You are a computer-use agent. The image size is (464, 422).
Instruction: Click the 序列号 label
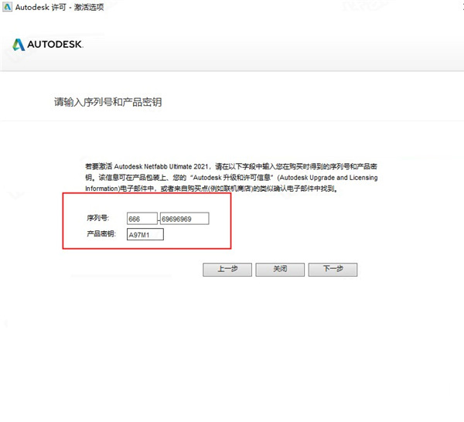click(98, 218)
